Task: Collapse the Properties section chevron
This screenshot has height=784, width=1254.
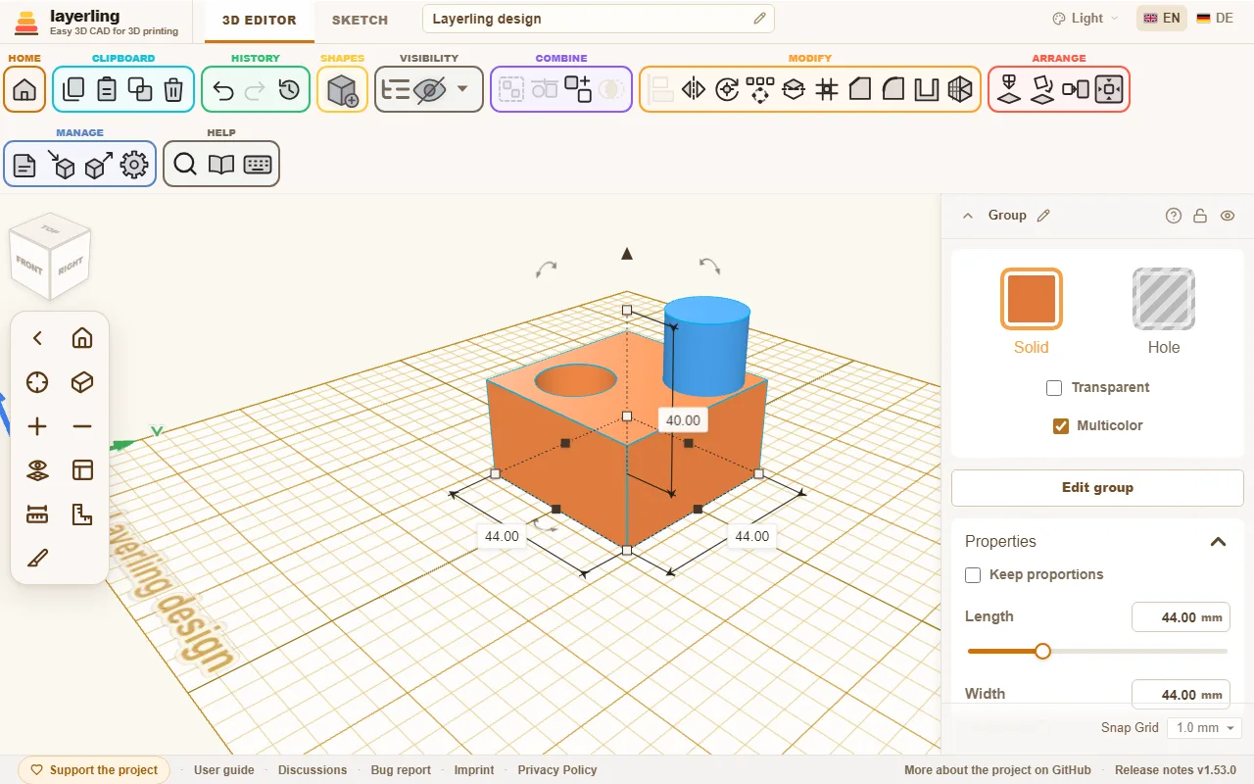Action: coord(1218,542)
